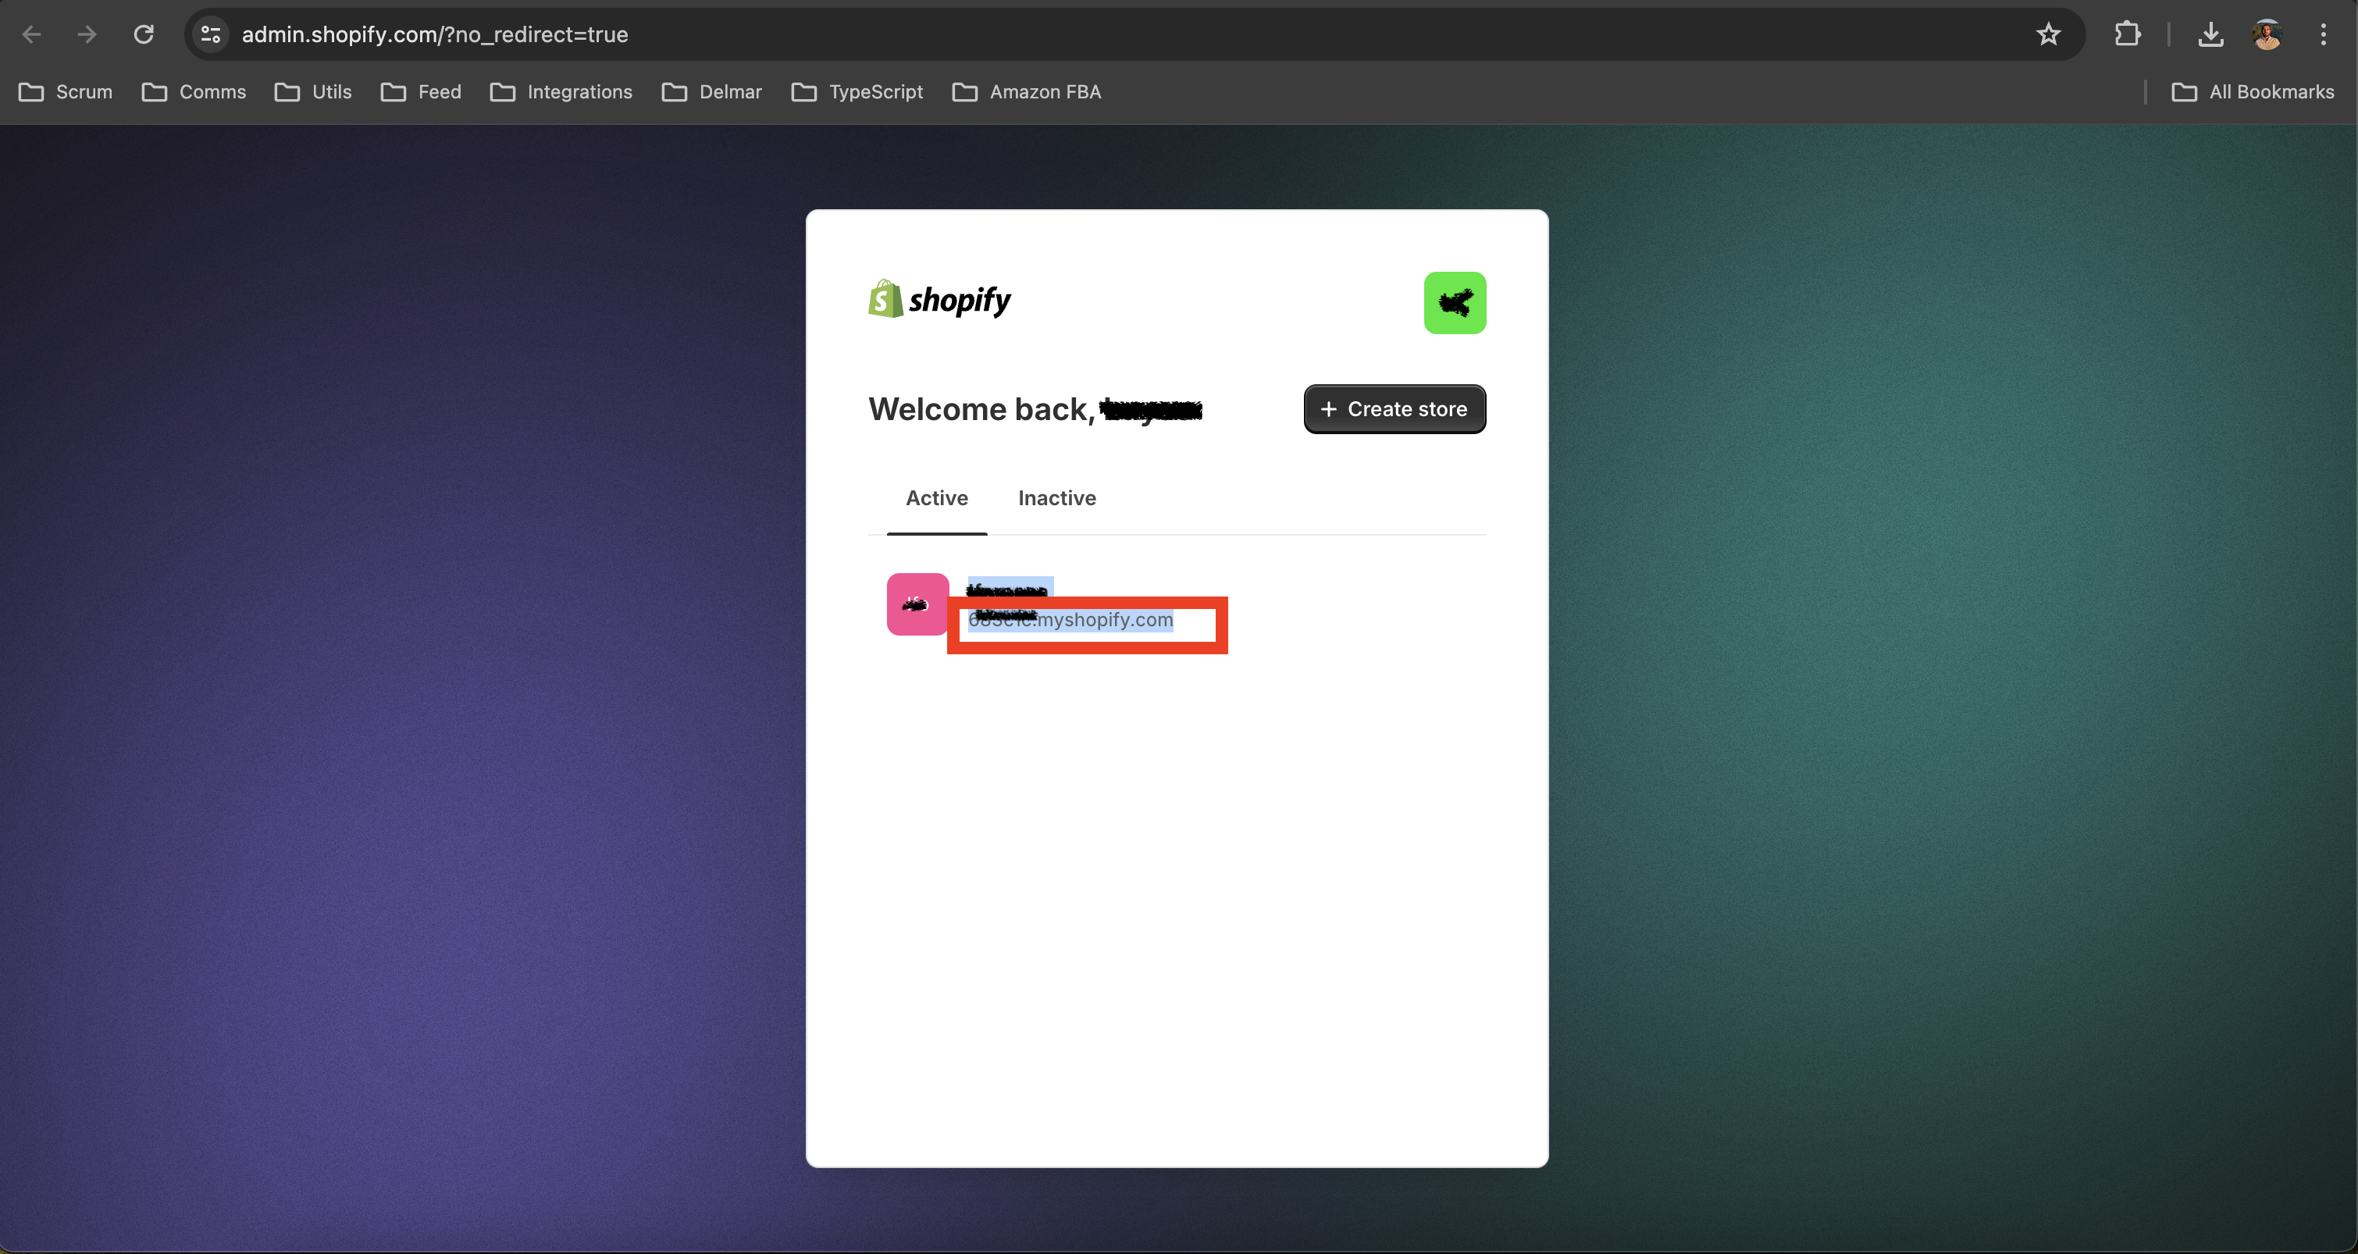Viewport: 2358px width, 1254px height.
Task: Open Chrome three-dot menu
Action: click(2322, 35)
